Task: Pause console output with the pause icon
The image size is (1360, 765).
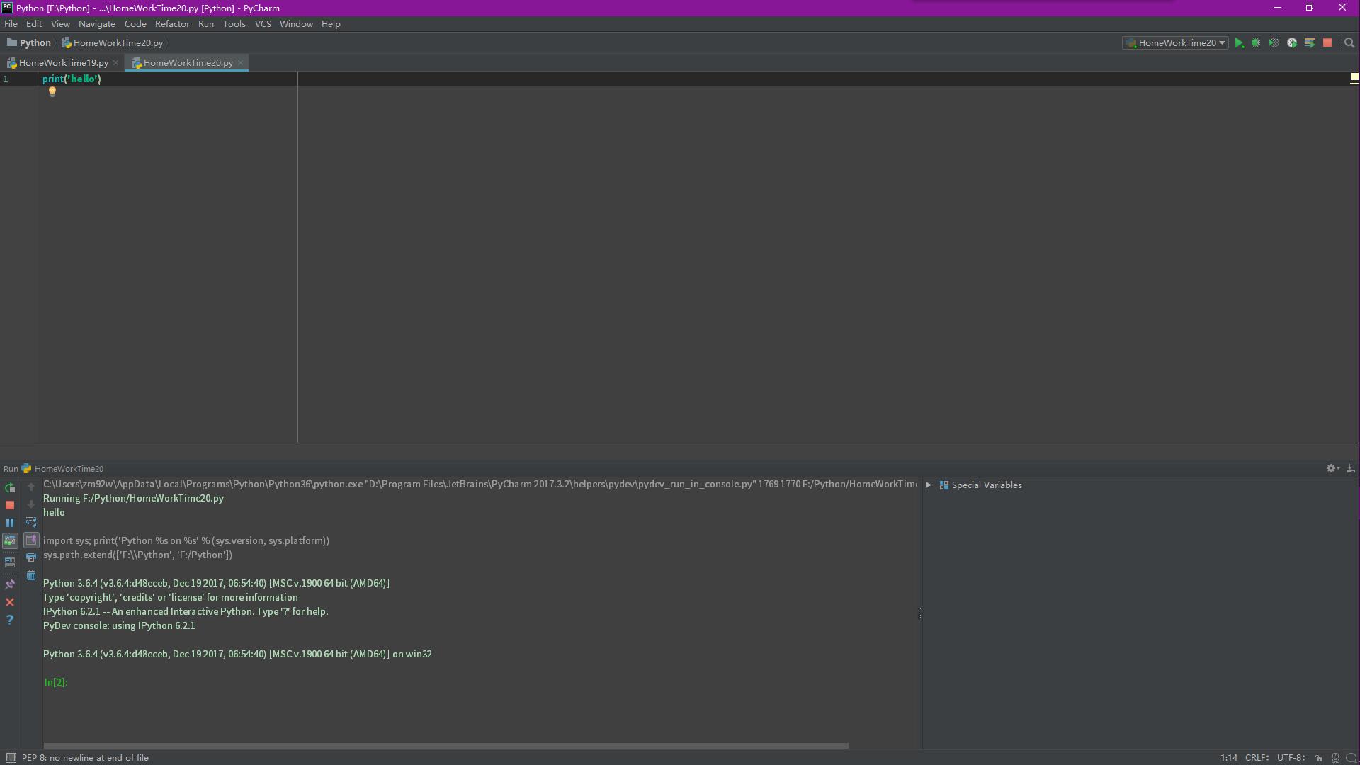Action: [x=10, y=523]
